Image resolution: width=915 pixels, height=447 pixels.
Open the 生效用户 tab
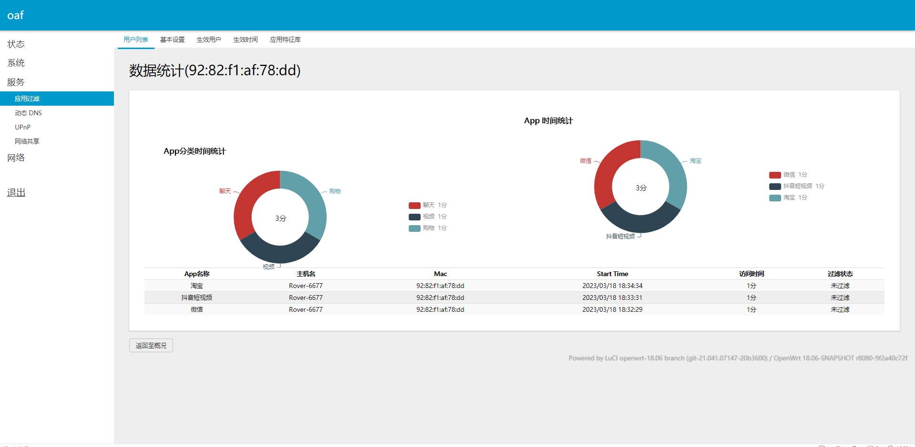(209, 40)
